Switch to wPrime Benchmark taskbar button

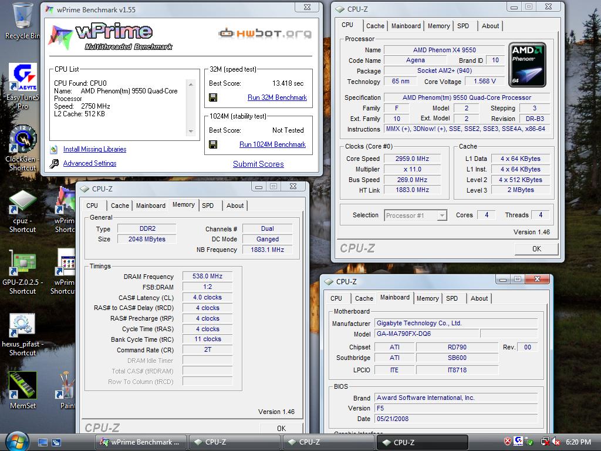141,442
